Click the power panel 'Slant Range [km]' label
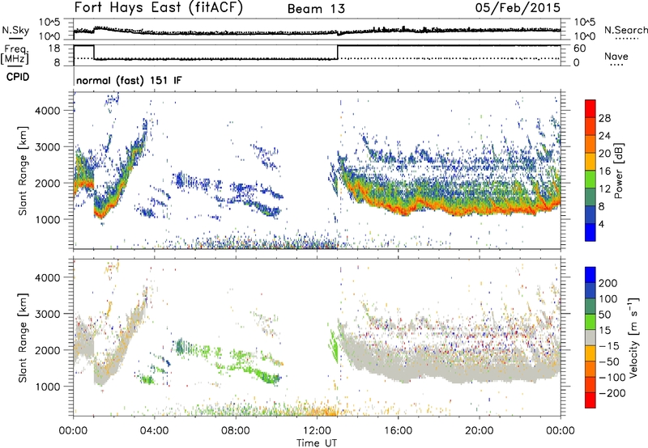Screen dimensions: 648x448 [23, 171]
